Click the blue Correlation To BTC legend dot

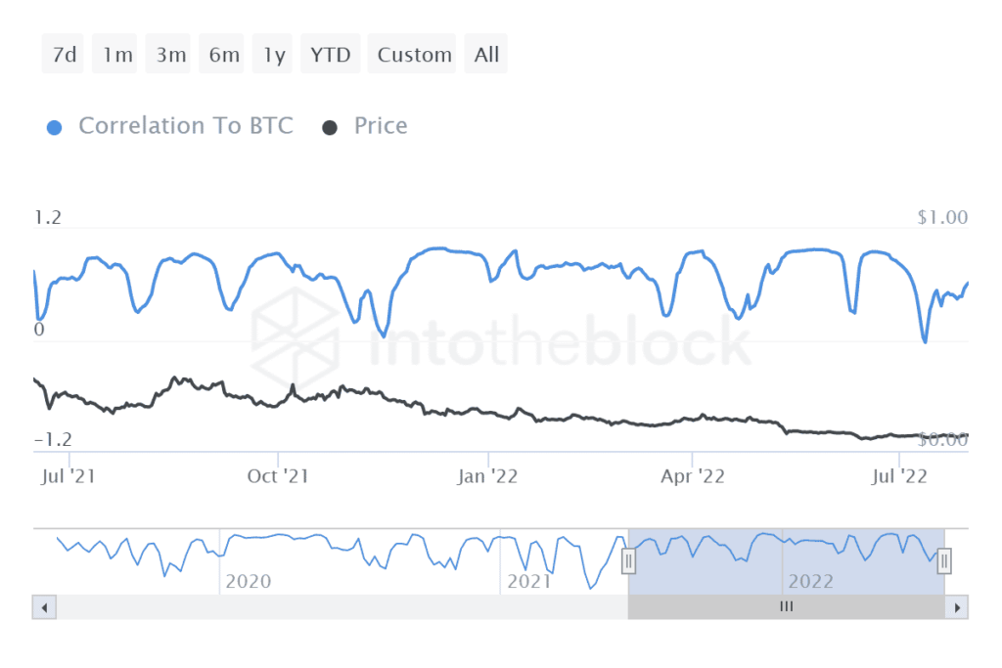[x=55, y=126]
